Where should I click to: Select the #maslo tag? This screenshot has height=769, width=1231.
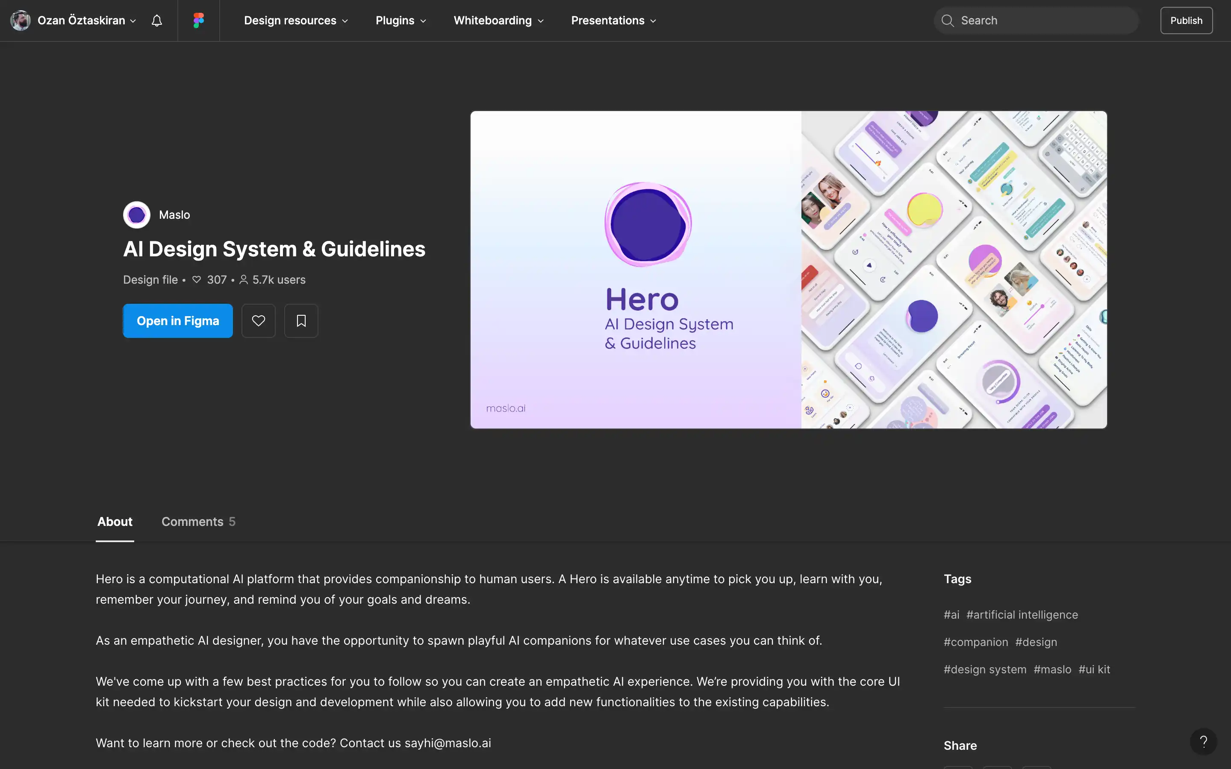(x=1052, y=670)
